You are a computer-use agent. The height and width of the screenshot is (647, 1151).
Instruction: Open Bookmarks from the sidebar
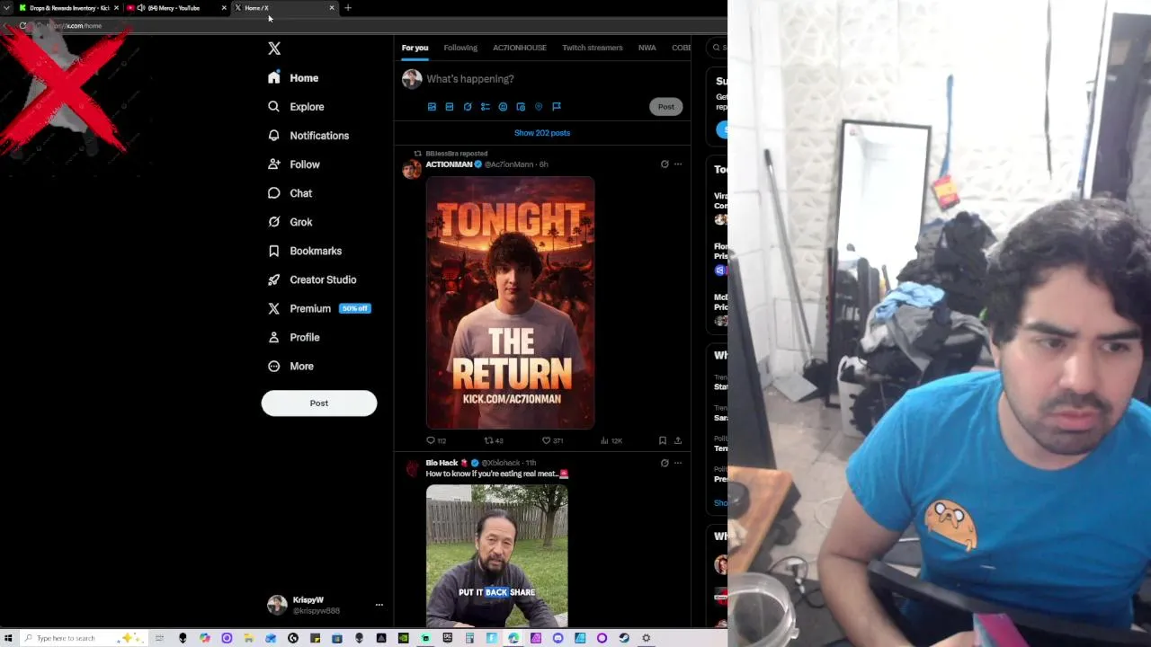[x=305, y=251]
